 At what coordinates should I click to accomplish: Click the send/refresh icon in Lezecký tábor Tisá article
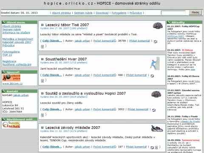click(x=156, y=42)
